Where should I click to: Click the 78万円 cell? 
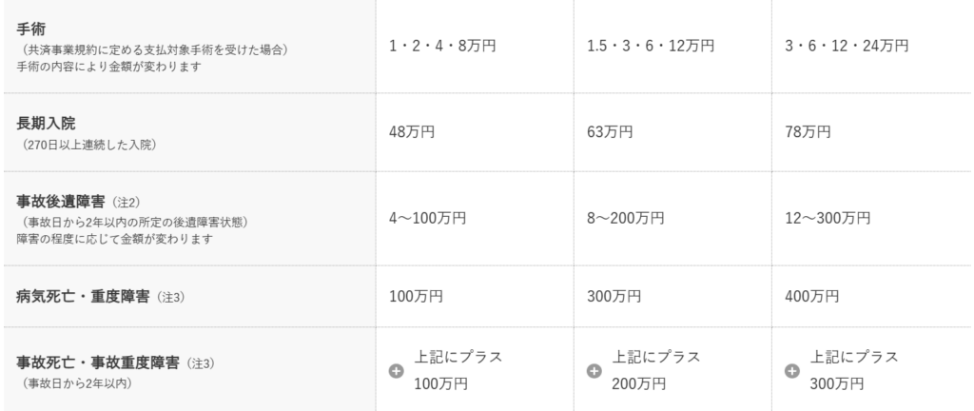[x=808, y=132]
